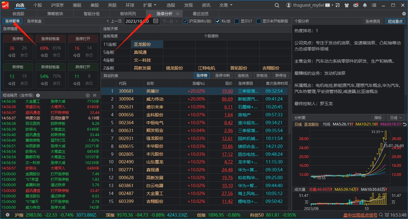Open the 短线精灵 panel menu icon
Screen dimensions: 408x219
pos(95,95)
